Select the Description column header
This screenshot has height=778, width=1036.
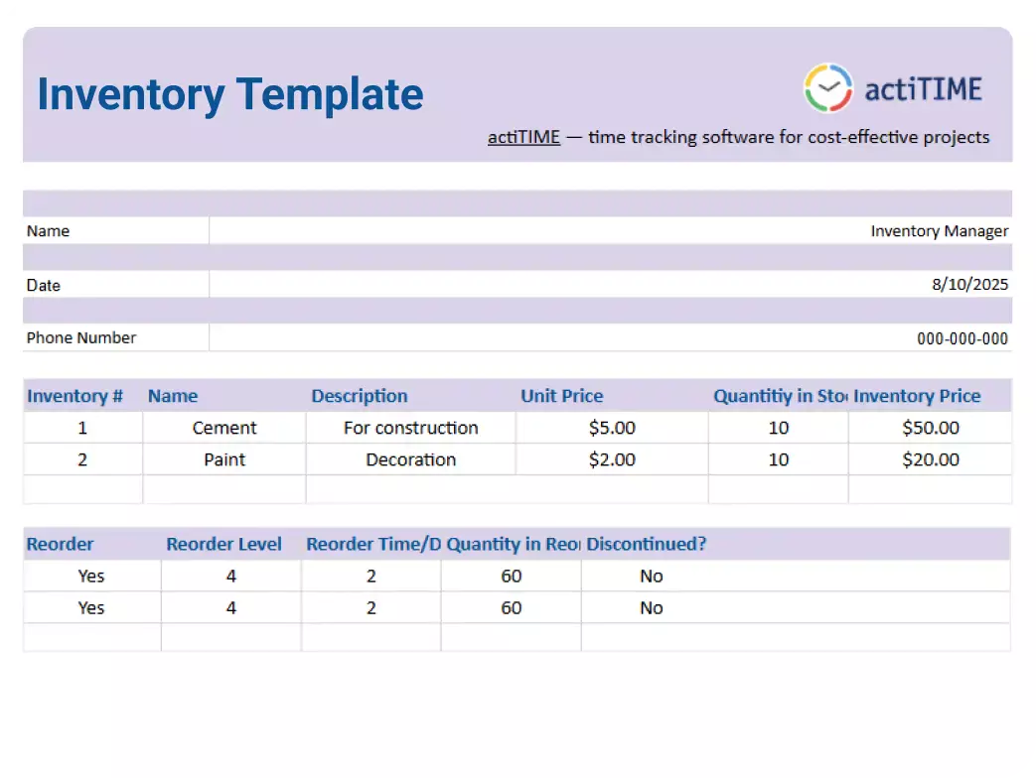click(x=360, y=395)
